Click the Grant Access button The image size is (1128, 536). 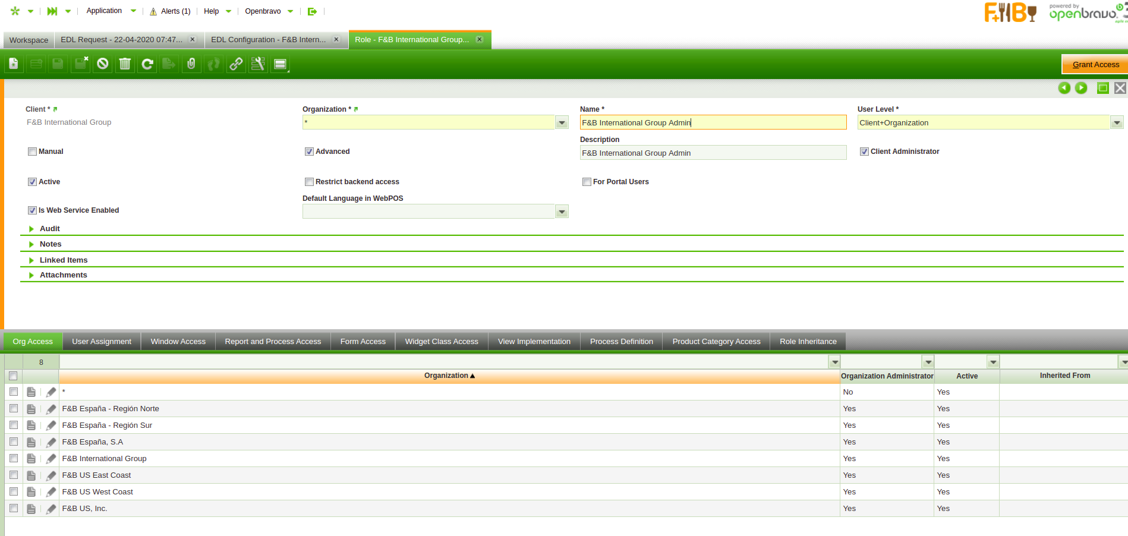[1095, 64]
